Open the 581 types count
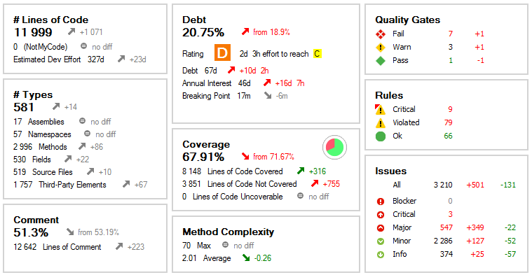The image size is (532, 275). point(24,107)
